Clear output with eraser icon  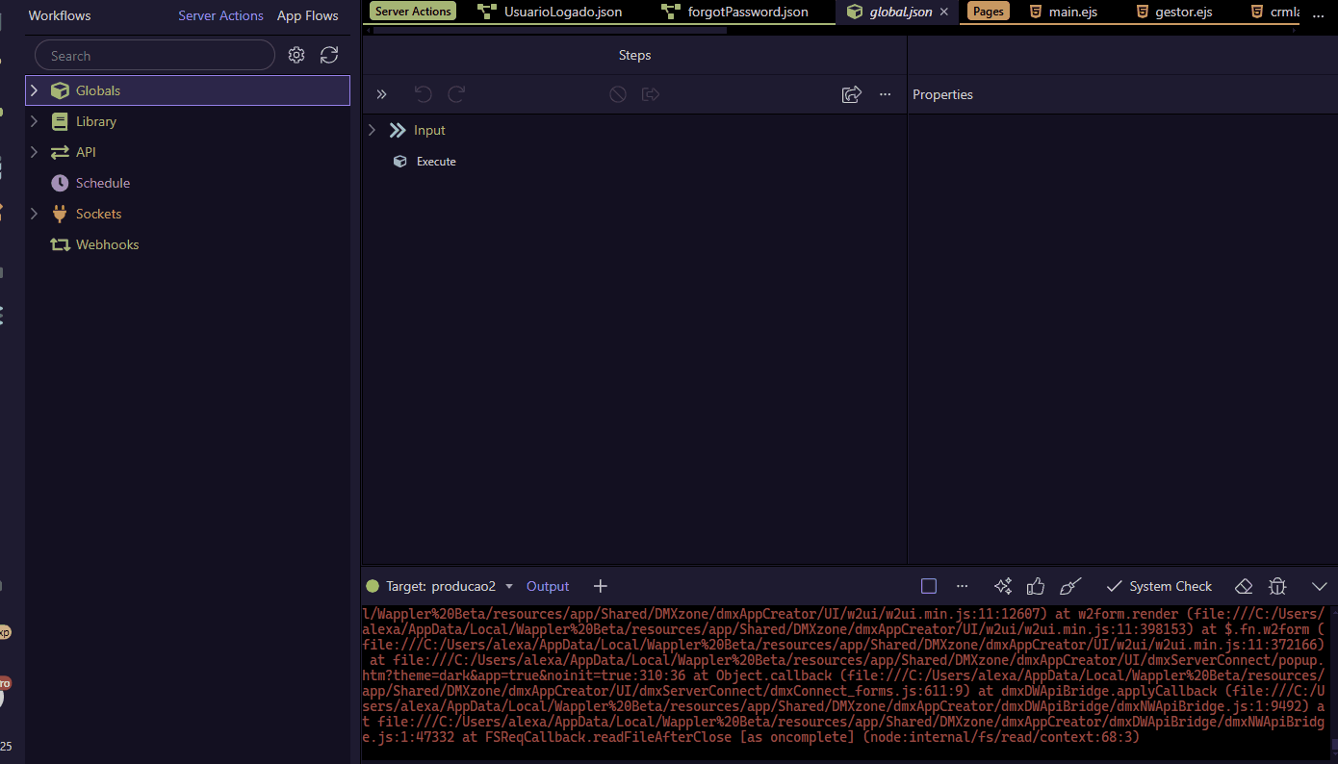pos(1244,586)
